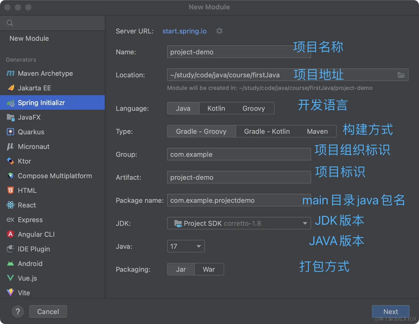
Task: Click the Cancel button
Action: point(48,311)
